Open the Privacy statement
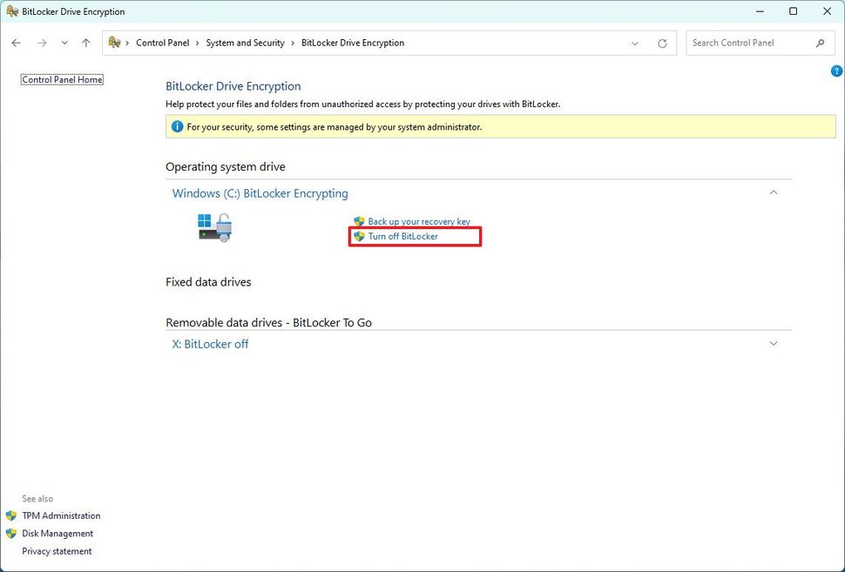This screenshot has height=572, width=845. point(56,550)
